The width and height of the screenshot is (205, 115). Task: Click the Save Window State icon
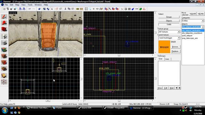(24, 9)
